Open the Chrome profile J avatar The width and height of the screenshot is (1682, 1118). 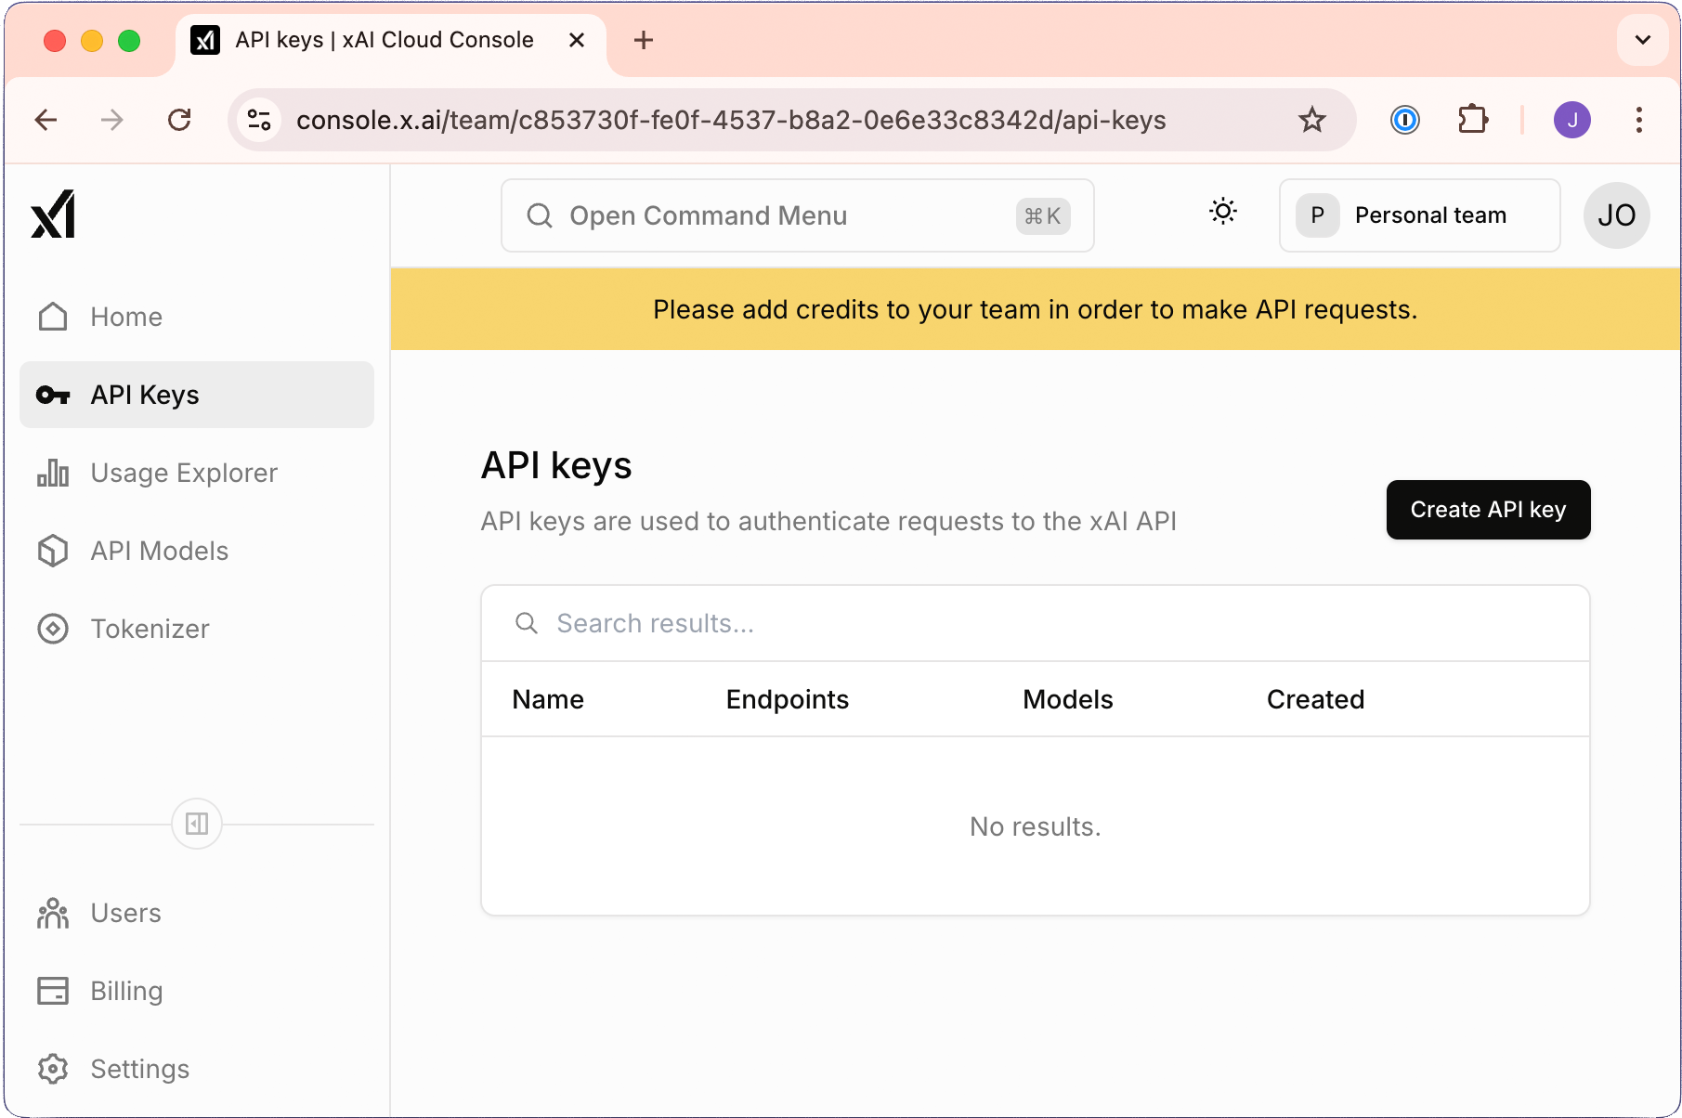coord(1571,120)
